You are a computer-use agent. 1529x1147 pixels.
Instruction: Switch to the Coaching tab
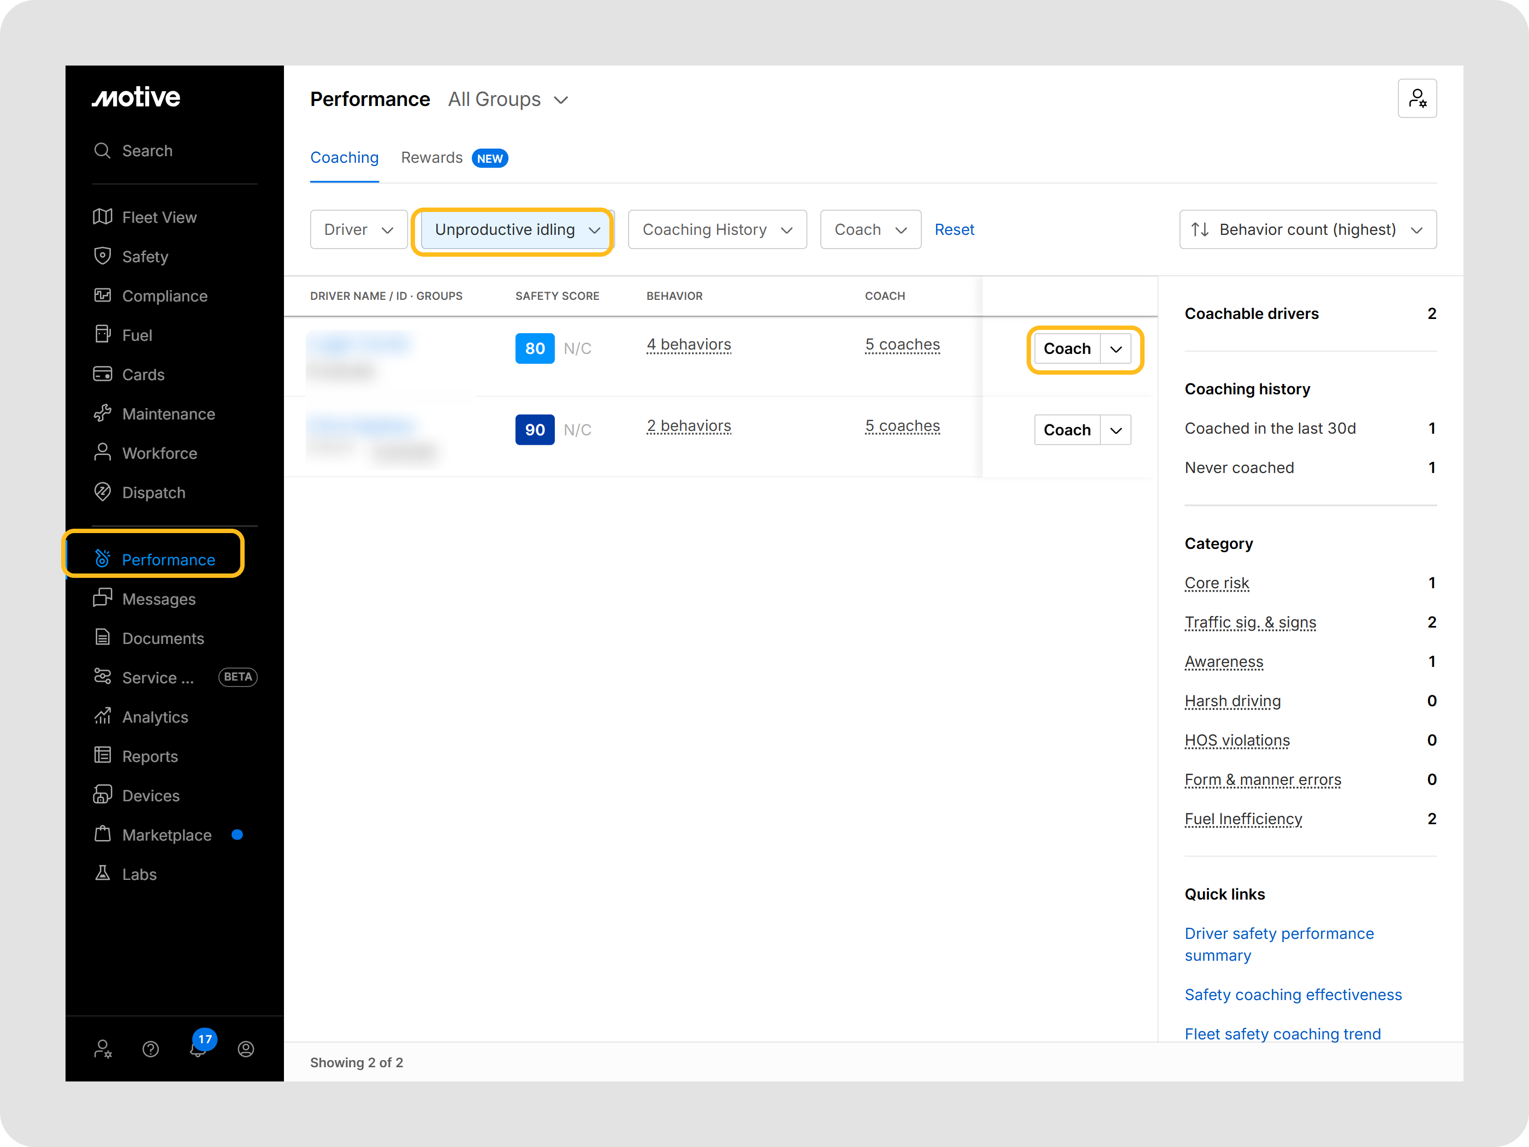[344, 158]
